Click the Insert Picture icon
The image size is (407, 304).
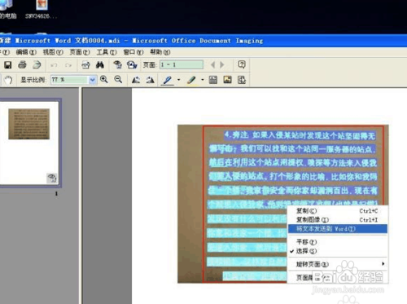pos(227,80)
